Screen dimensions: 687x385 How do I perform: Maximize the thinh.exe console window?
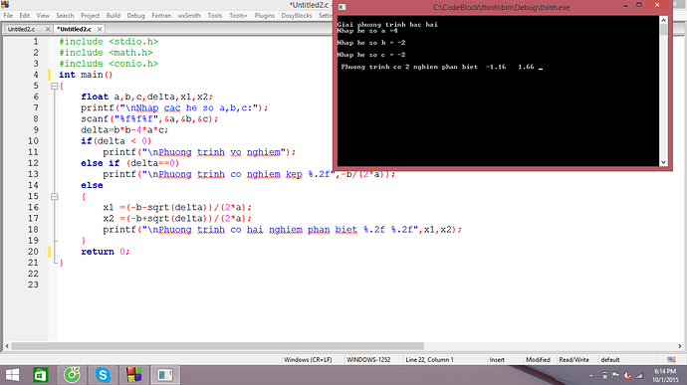click(639, 5)
